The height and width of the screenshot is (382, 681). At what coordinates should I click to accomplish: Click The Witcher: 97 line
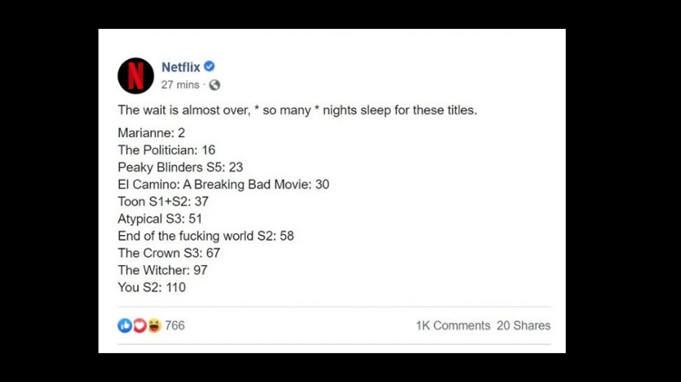[x=163, y=270]
